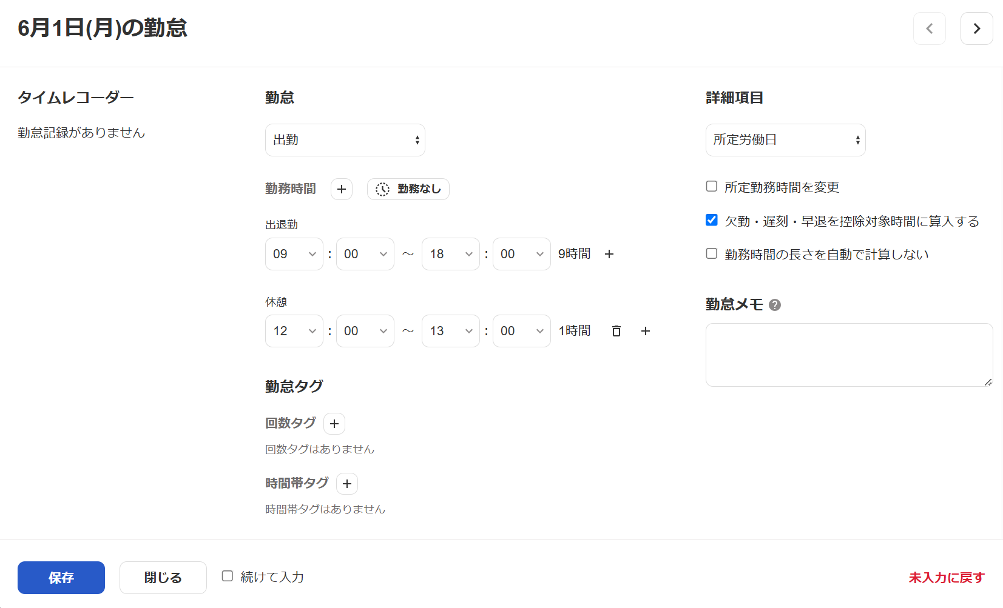Add a 時間帯タグ with plus button
The height and width of the screenshot is (608, 1003).
[x=347, y=484]
